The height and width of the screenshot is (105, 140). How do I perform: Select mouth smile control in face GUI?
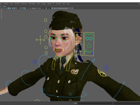click(89, 51)
